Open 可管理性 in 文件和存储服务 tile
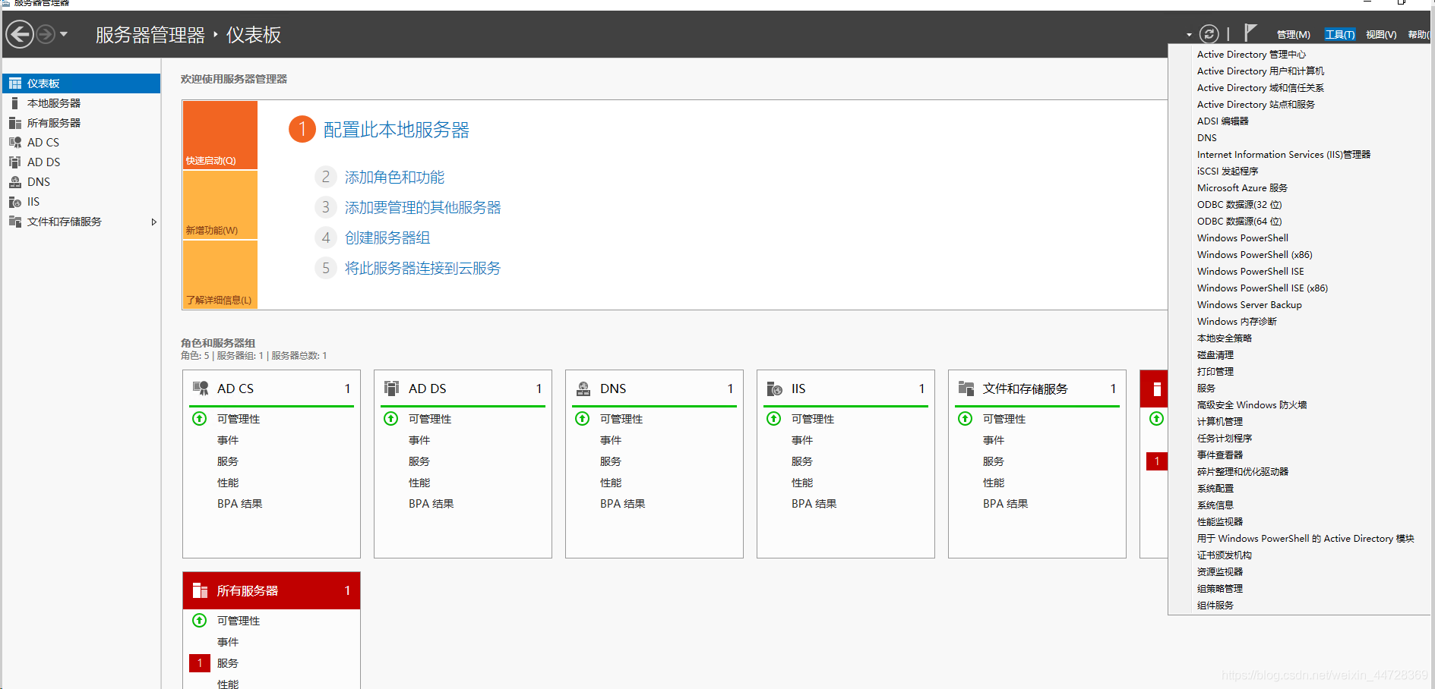The image size is (1435, 689). [1004, 419]
